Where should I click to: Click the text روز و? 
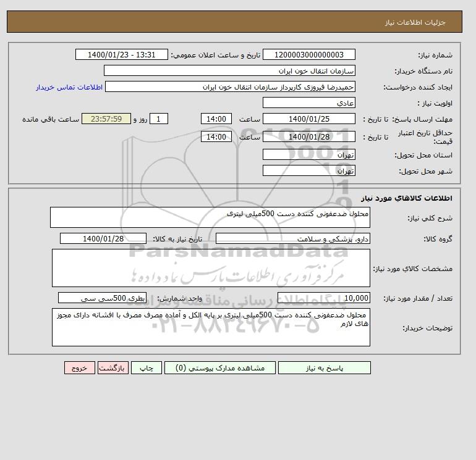tap(140, 119)
